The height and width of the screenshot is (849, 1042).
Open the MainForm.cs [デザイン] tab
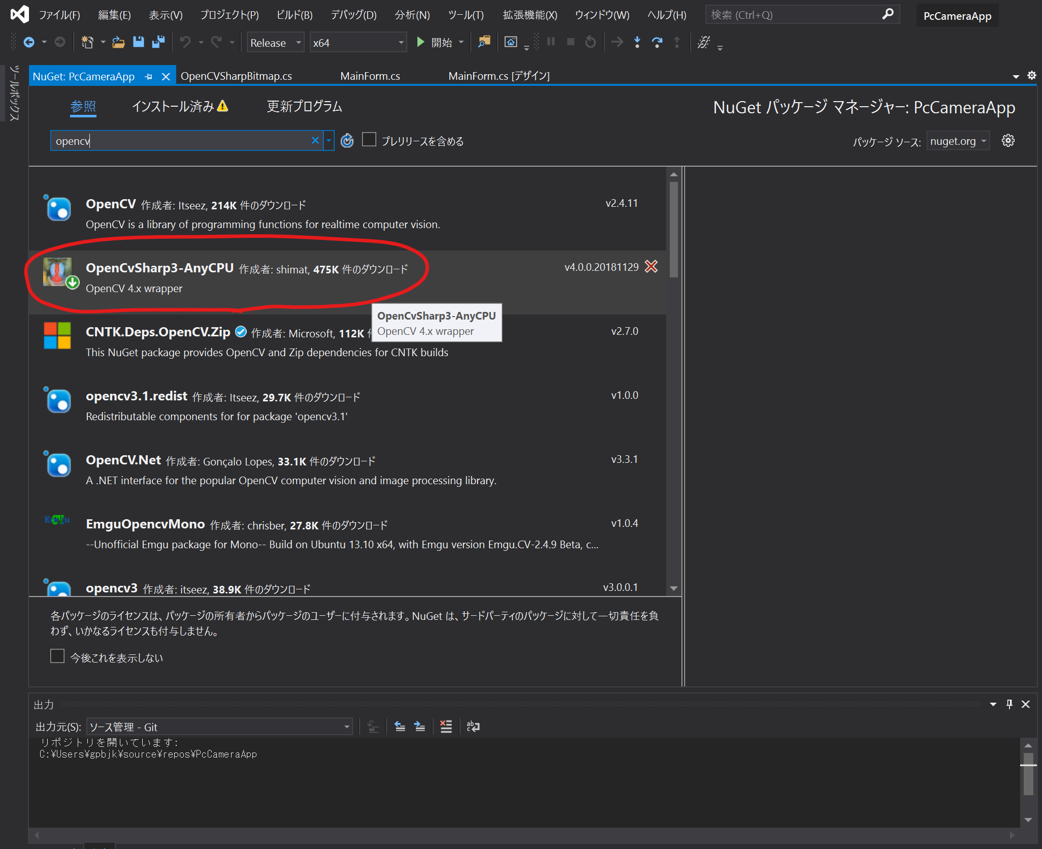[x=499, y=76]
